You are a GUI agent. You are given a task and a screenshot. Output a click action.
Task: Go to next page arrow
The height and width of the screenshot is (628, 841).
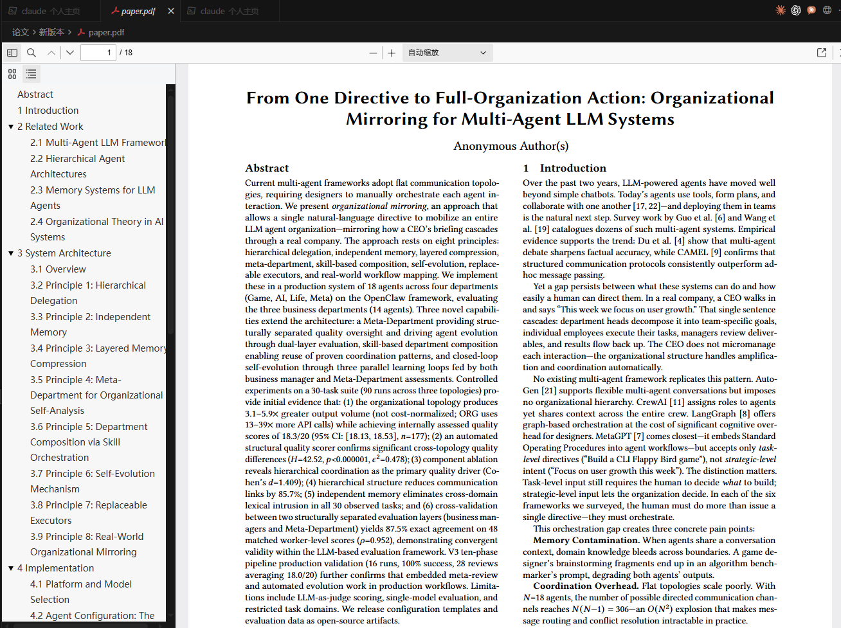(x=70, y=53)
